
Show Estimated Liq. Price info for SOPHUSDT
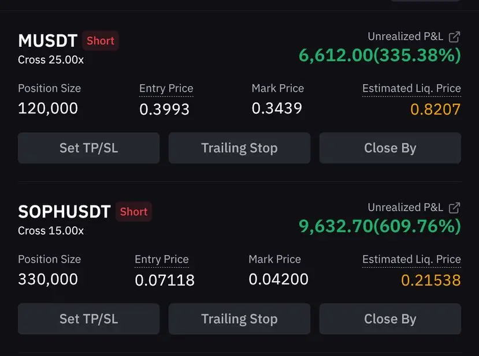[x=411, y=259]
